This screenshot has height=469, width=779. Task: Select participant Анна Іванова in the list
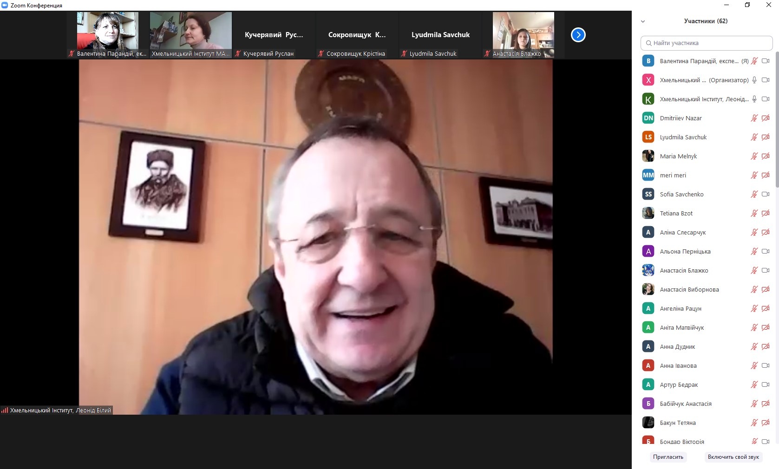click(706, 365)
